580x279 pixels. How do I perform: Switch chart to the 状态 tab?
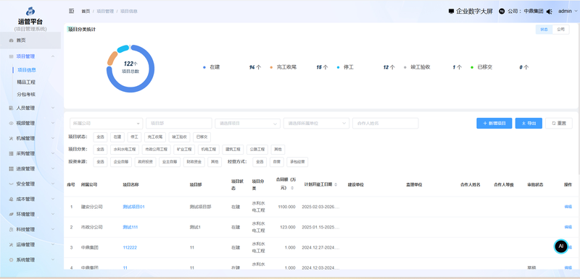click(x=544, y=30)
